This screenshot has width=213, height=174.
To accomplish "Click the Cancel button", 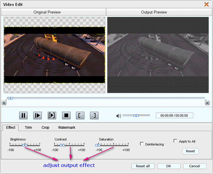I will (x=195, y=166).
